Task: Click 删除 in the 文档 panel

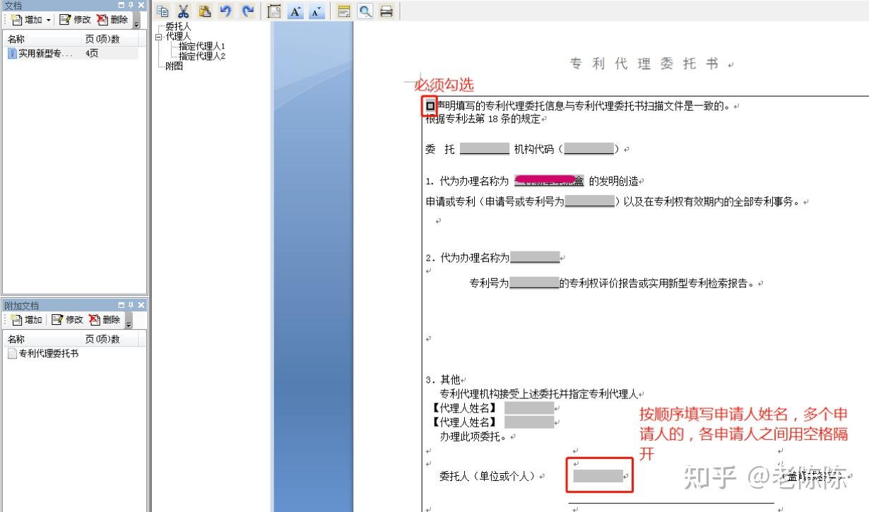Action: [x=112, y=20]
